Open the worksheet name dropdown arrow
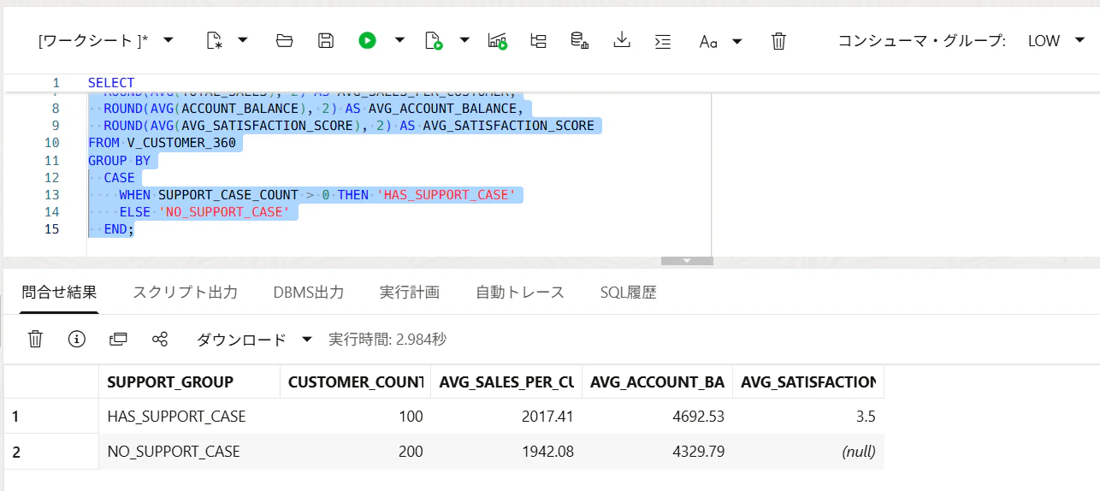The height and width of the screenshot is (491, 1100). [169, 40]
